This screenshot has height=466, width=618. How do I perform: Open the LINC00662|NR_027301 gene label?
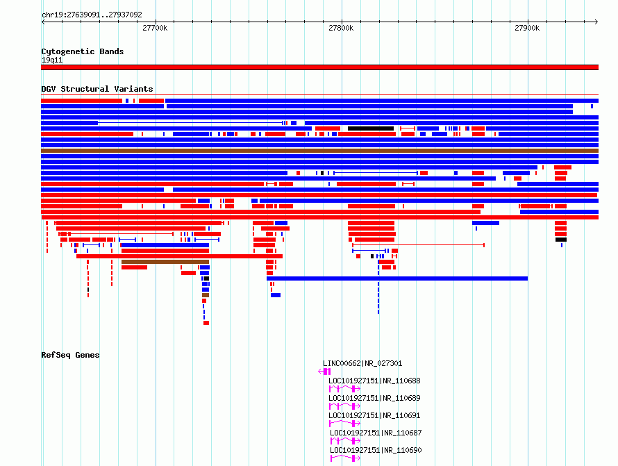[x=362, y=363]
